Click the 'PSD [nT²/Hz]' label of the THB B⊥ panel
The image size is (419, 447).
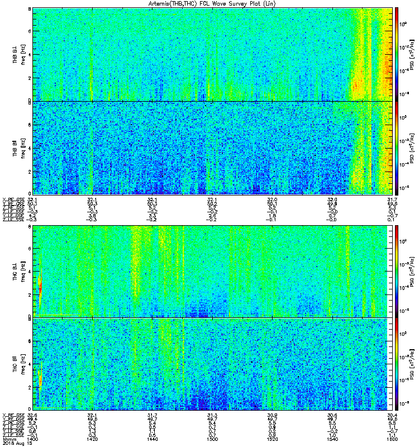click(412, 54)
